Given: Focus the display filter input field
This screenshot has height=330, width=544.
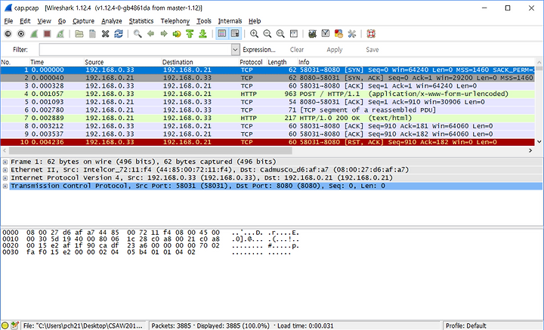Looking at the screenshot, I should 135,50.
